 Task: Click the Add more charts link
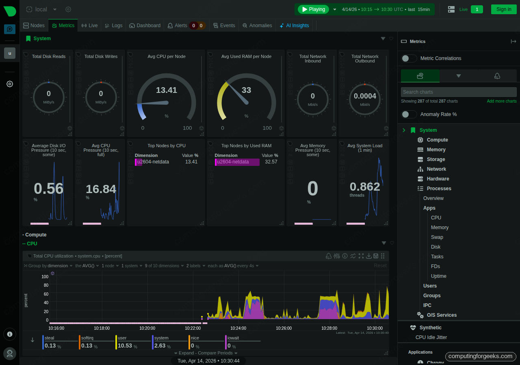[x=501, y=101]
